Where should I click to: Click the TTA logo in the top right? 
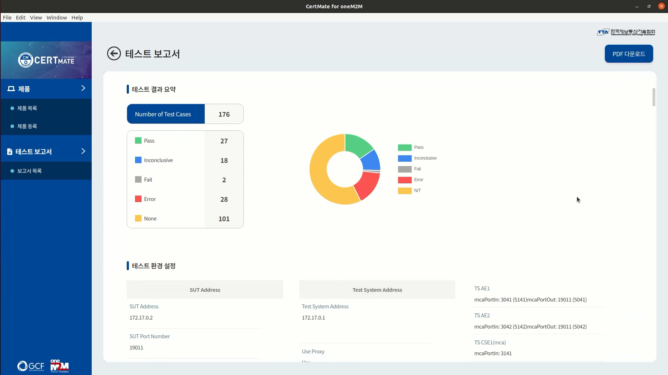[x=626, y=32]
